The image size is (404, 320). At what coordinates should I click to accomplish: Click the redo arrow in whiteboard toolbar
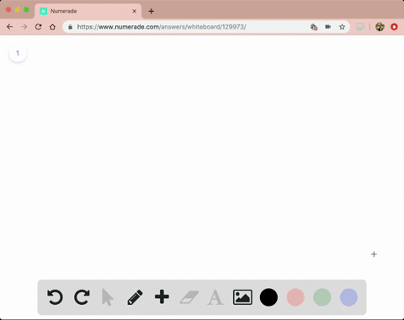(x=82, y=297)
